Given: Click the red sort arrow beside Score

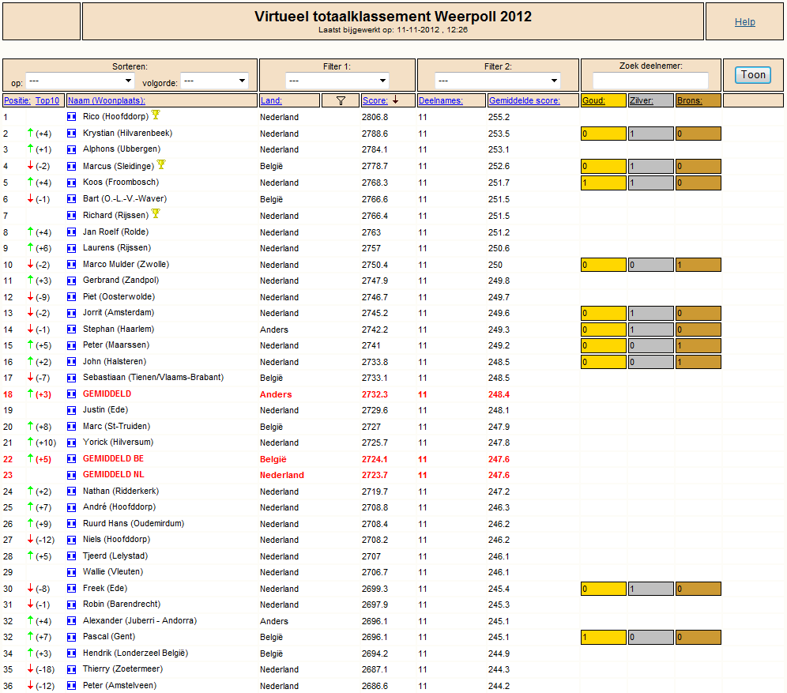Looking at the screenshot, I should (396, 100).
